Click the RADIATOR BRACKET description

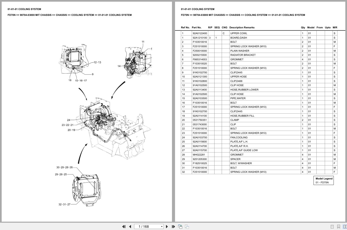243,55
